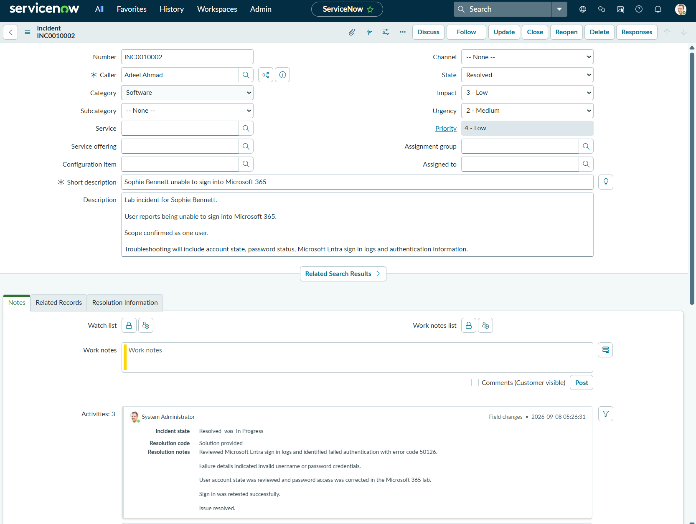Image resolution: width=696 pixels, height=524 pixels.
Task: Click the Follow button
Action: (466, 32)
